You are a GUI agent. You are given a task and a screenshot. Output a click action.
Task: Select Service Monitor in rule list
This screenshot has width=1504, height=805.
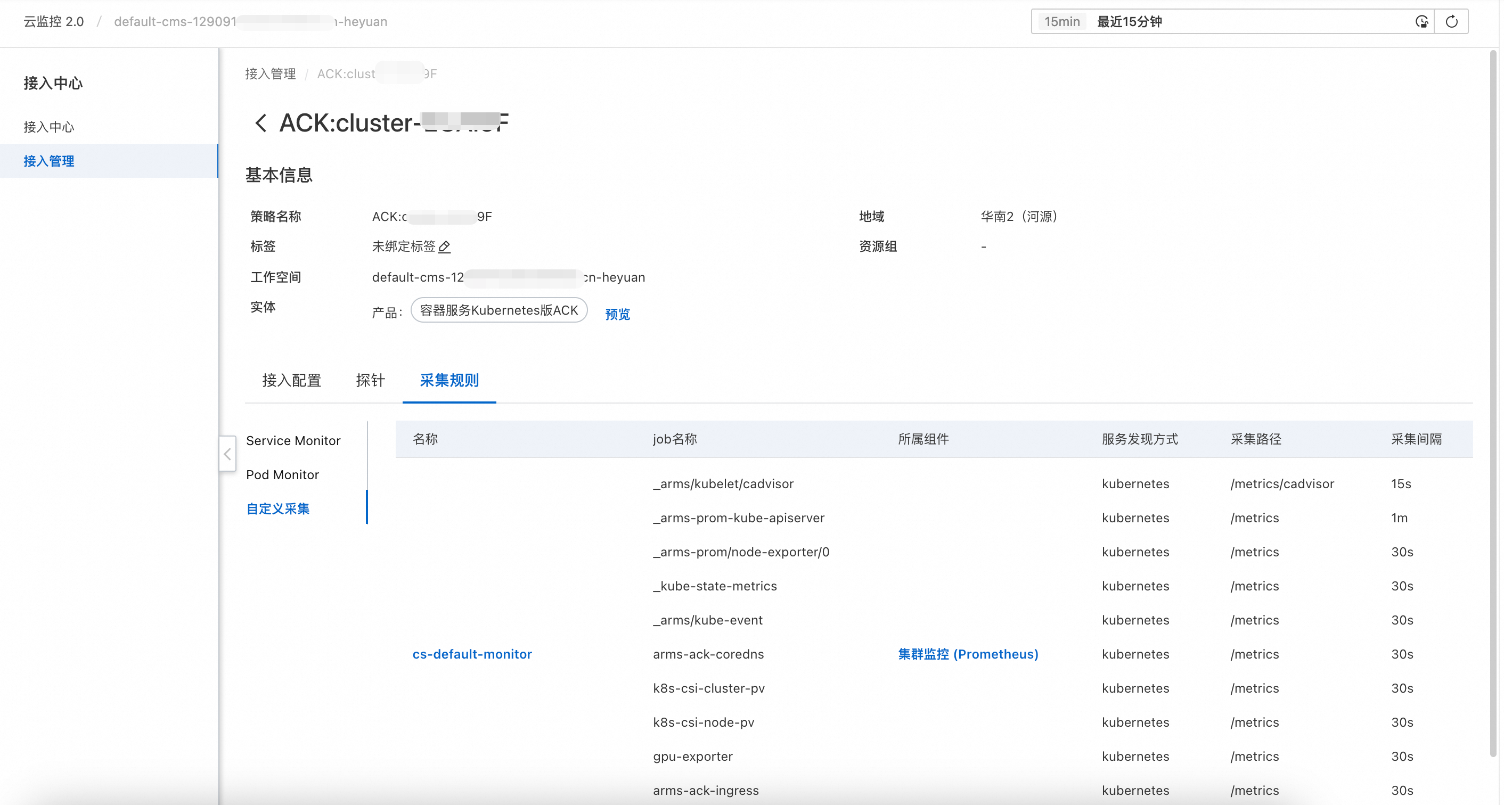(x=293, y=441)
